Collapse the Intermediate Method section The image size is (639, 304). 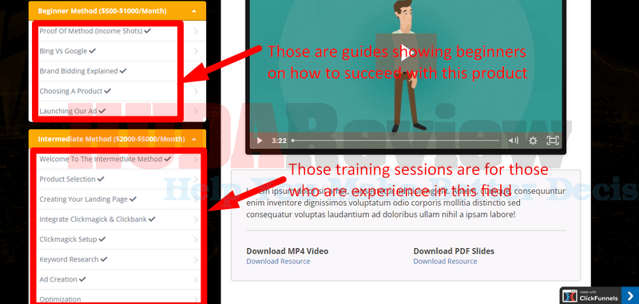194,139
